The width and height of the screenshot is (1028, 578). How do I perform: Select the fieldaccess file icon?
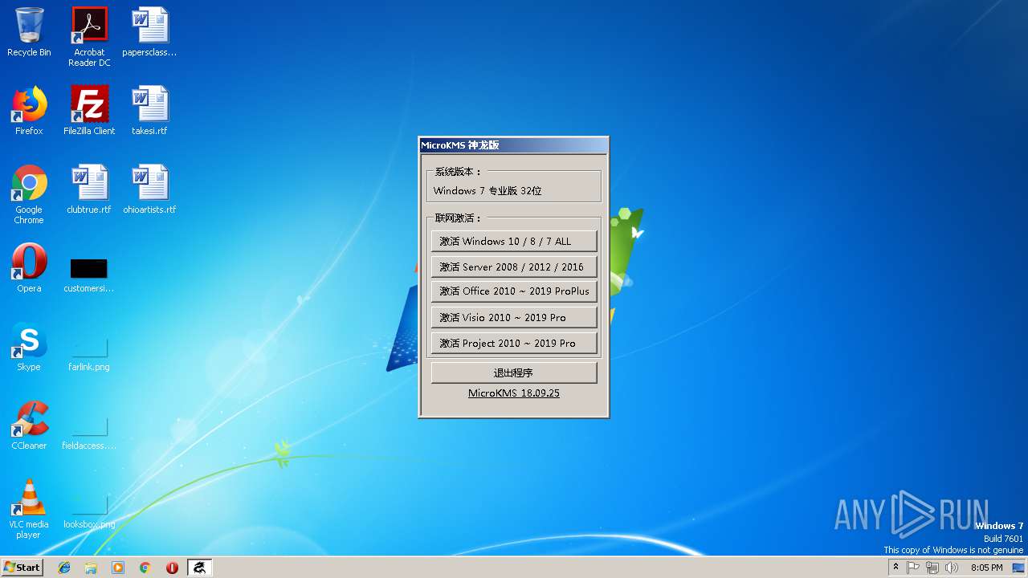click(x=89, y=432)
